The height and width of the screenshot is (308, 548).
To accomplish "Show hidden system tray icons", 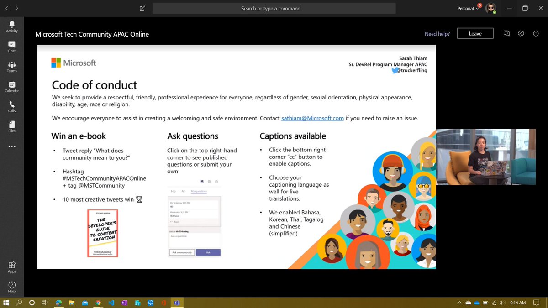I will point(460,303).
